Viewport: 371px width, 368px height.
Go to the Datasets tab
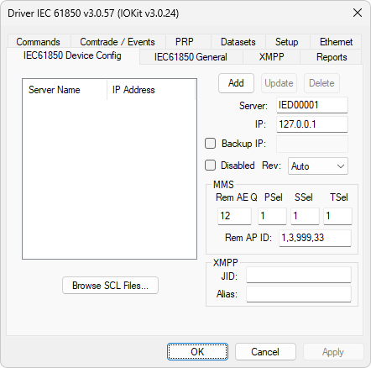238,42
